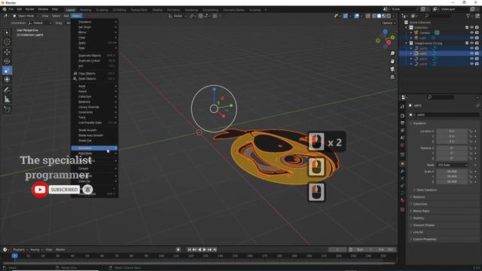Collapse the Transform panel

point(419,123)
